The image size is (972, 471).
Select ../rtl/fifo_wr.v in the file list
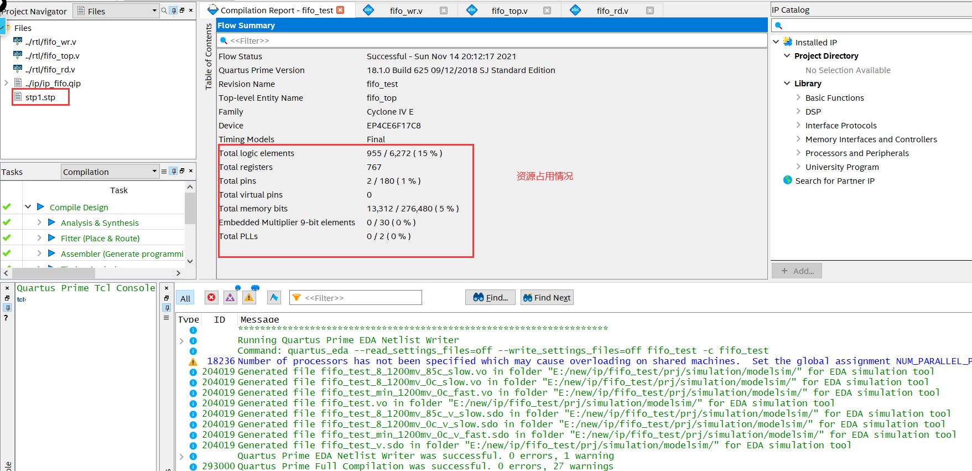51,42
